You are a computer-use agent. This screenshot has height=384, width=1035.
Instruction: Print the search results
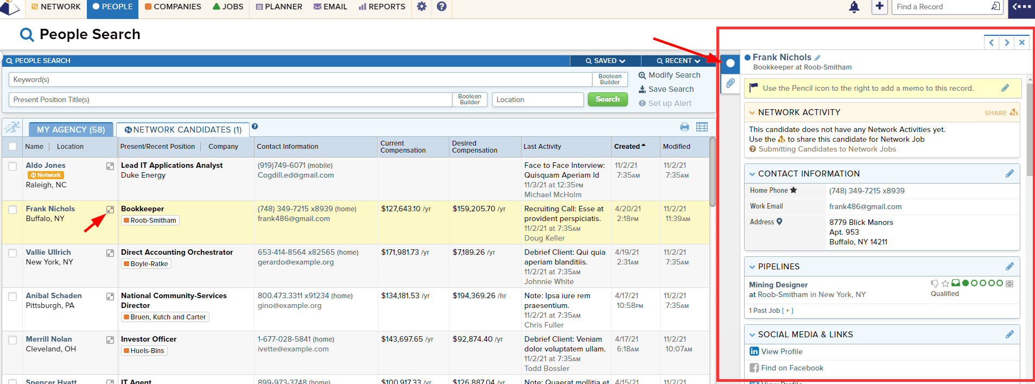(x=684, y=127)
